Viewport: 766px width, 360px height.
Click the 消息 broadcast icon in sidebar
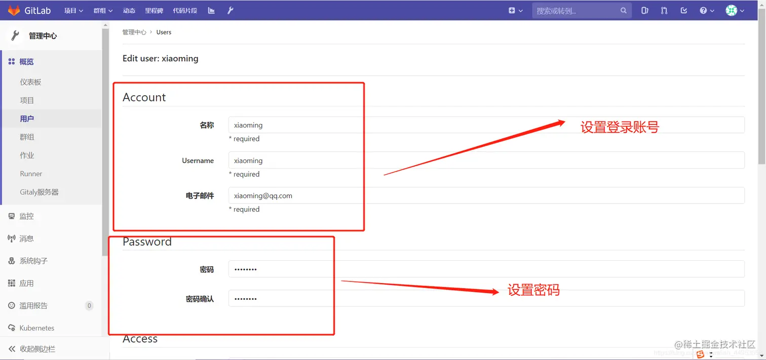(x=12, y=238)
